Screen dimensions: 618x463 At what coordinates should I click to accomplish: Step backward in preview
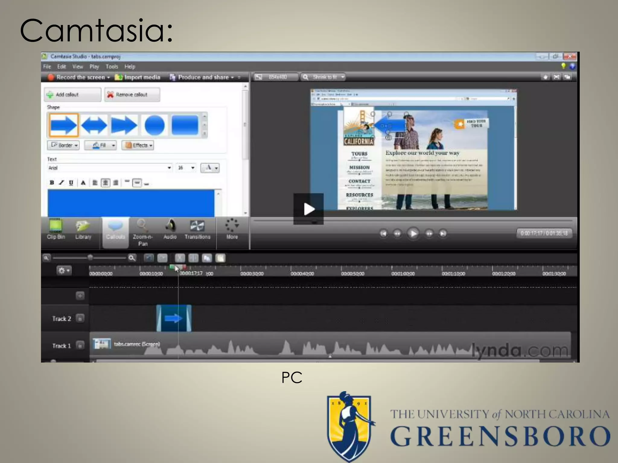click(397, 233)
